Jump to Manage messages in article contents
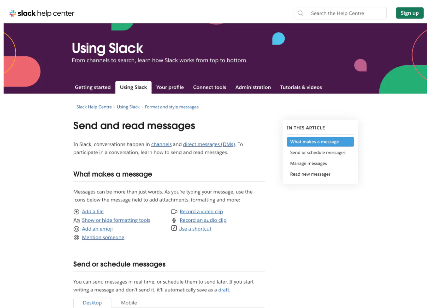Screen dimensions: 431x308 click(308, 164)
